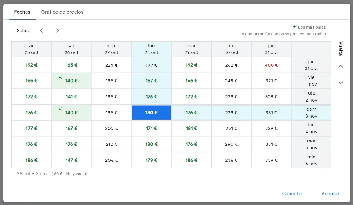The width and height of the screenshot is (353, 205).
Task: Pick 171 € fare returning lun 4 nov
Action: click(151, 128)
